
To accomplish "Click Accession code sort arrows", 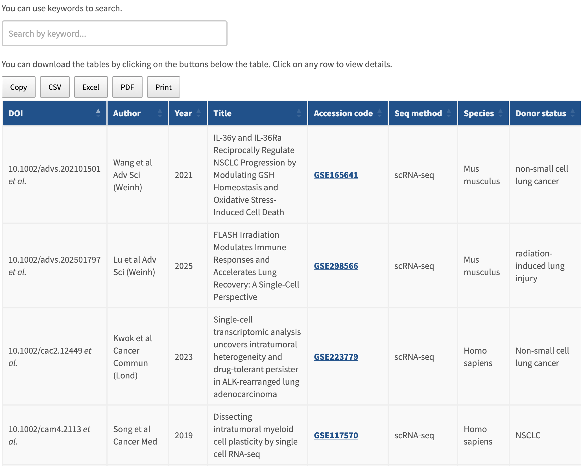I will [x=379, y=113].
